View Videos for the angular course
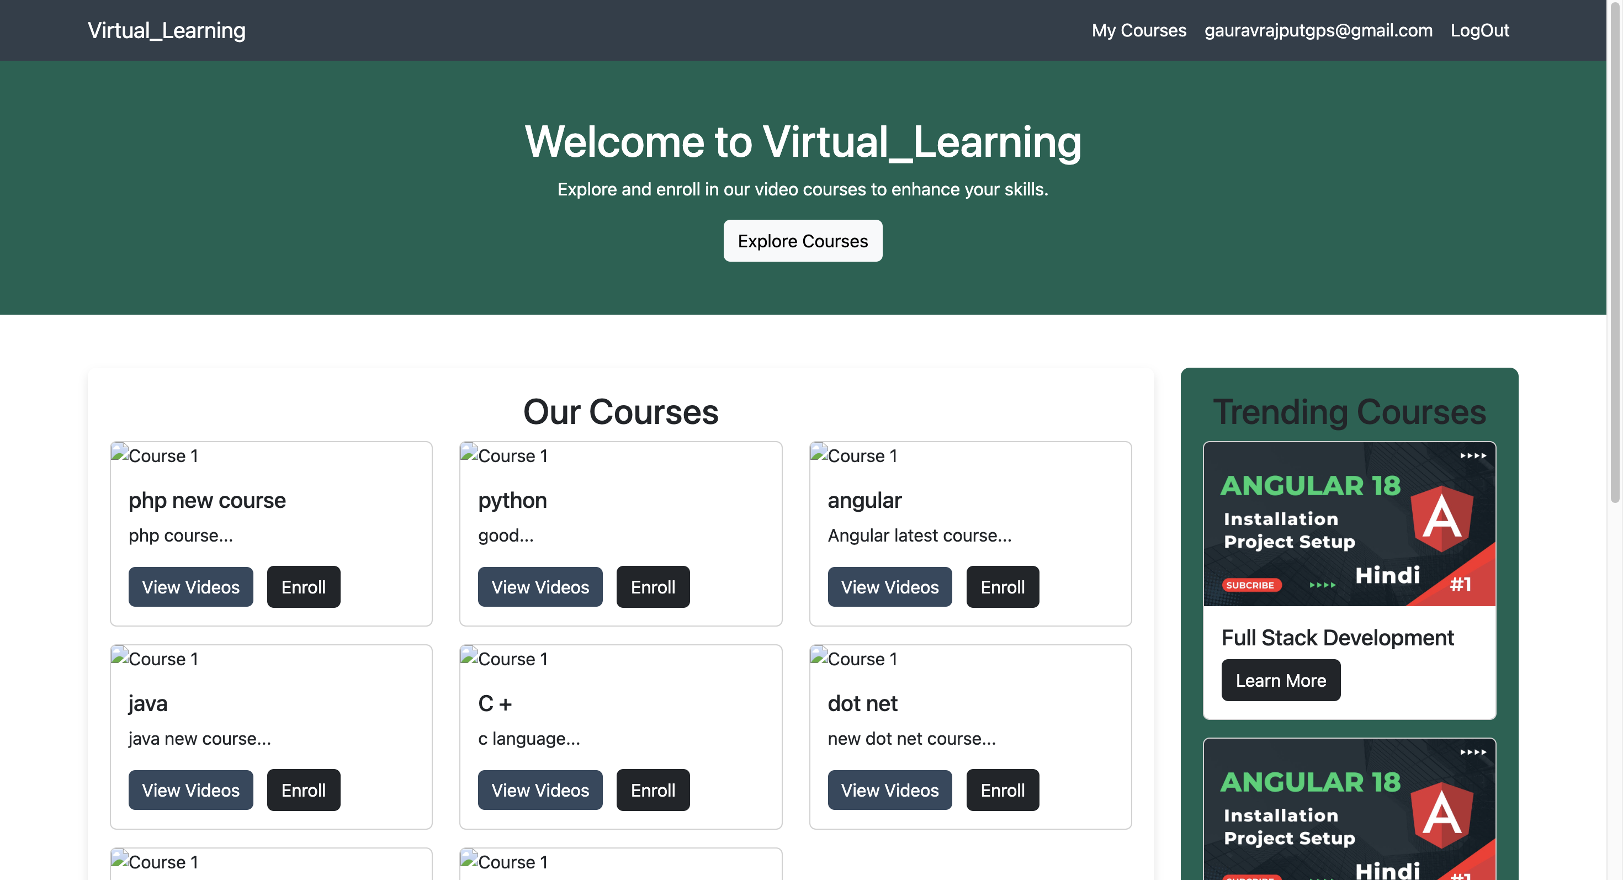Viewport: 1623px width, 880px height. [x=889, y=586]
